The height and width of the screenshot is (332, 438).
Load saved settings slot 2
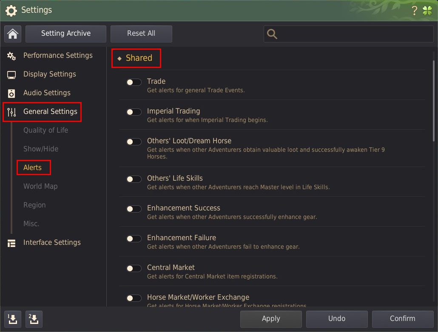pyautogui.click(x=34, y=319)
